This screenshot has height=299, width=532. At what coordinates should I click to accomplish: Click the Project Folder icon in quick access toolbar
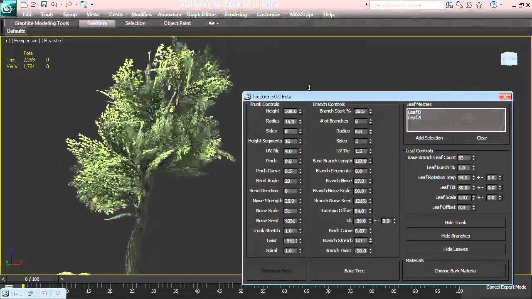point(84,5)
